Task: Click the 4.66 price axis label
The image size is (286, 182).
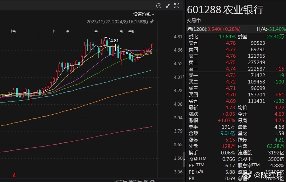Action: (178, 50)
